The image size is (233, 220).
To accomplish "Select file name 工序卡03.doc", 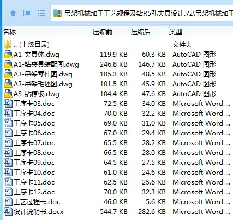I will click(34, 104).
